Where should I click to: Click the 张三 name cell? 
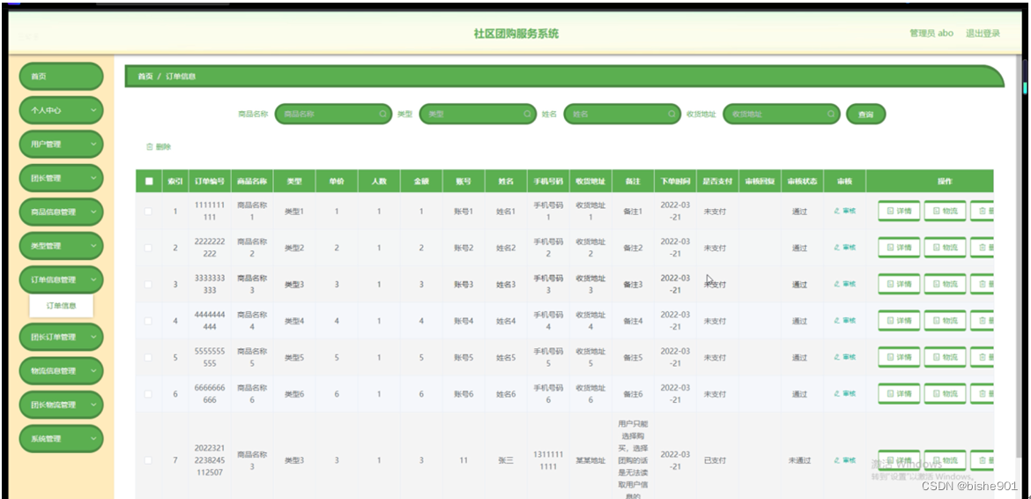coord(505,460)
